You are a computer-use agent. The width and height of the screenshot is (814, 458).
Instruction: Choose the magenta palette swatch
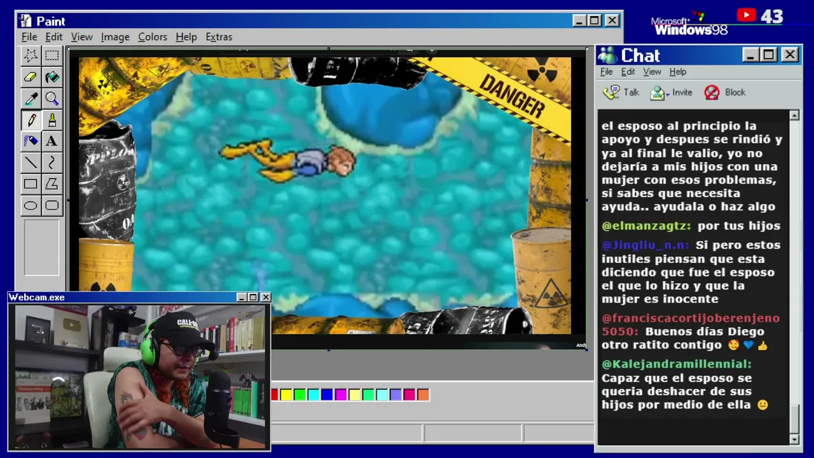pyautogui.click(x=341, y=395)
